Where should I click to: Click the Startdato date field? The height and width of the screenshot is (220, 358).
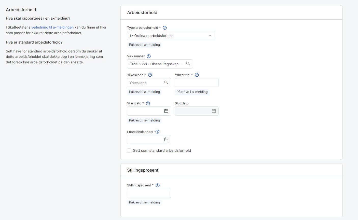tap(149, 111)
